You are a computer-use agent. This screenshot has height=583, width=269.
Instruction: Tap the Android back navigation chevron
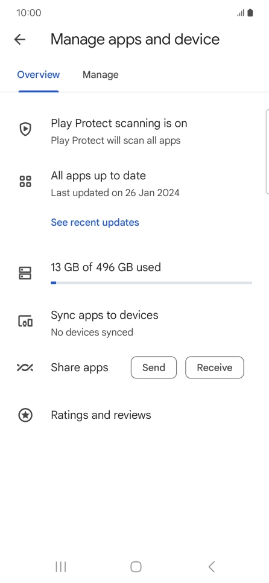(x=212, y=567)
